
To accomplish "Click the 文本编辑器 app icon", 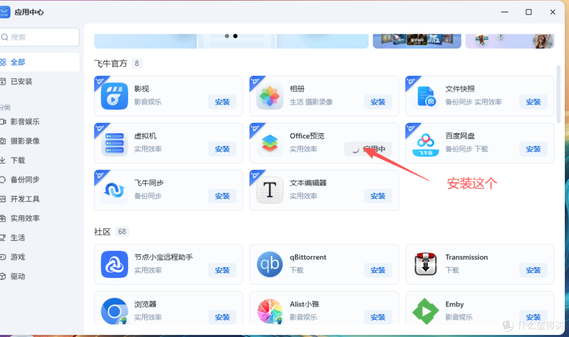I will pyautogui.click(x=270, y=190).
